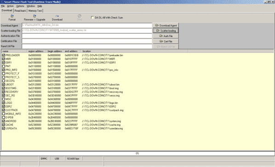Click the 'name' column header
Image resolution: width=275 pixels, height=167 pixels.
pos(14,51)
